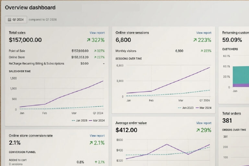Click the 381 total orders headline number

(x=227, y=121)
